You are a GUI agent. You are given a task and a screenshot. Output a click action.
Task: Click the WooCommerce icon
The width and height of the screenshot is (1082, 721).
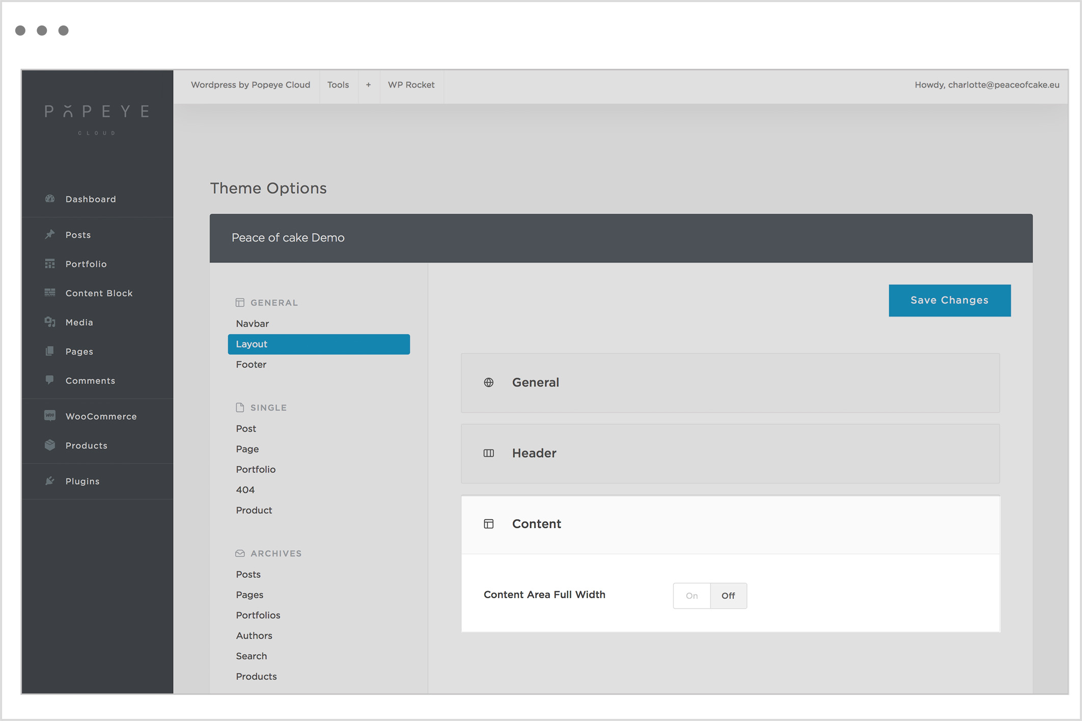tap(50, 416)
